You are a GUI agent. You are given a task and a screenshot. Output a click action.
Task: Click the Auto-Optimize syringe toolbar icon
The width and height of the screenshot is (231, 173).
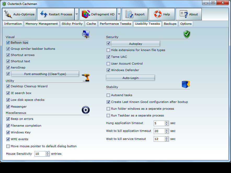[x=8, y=14]
